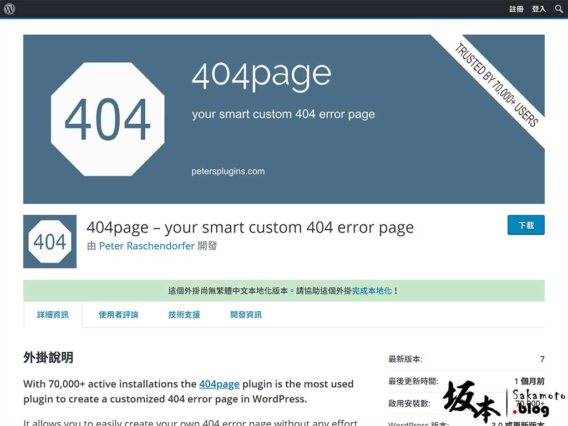Click the version value 7
The height and width of the screenshot is (426, 568).
pos(542,359)
